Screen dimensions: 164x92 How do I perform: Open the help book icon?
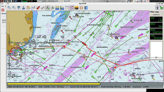pyautogui.click(x=86, y=8)
